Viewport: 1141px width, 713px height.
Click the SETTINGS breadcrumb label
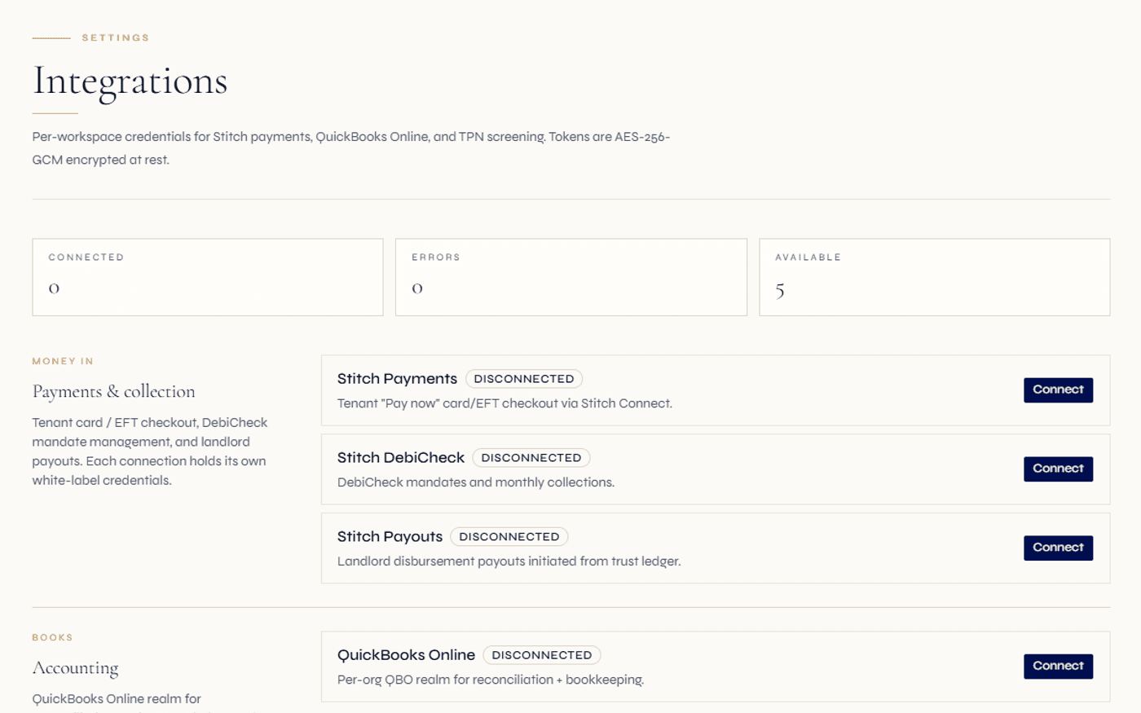[x=116, y=37]
